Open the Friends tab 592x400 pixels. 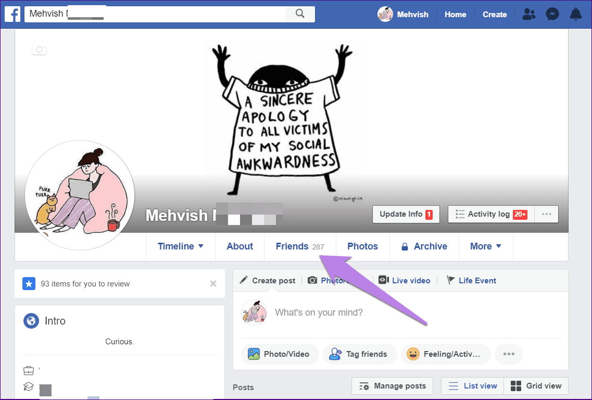point(300,246)
